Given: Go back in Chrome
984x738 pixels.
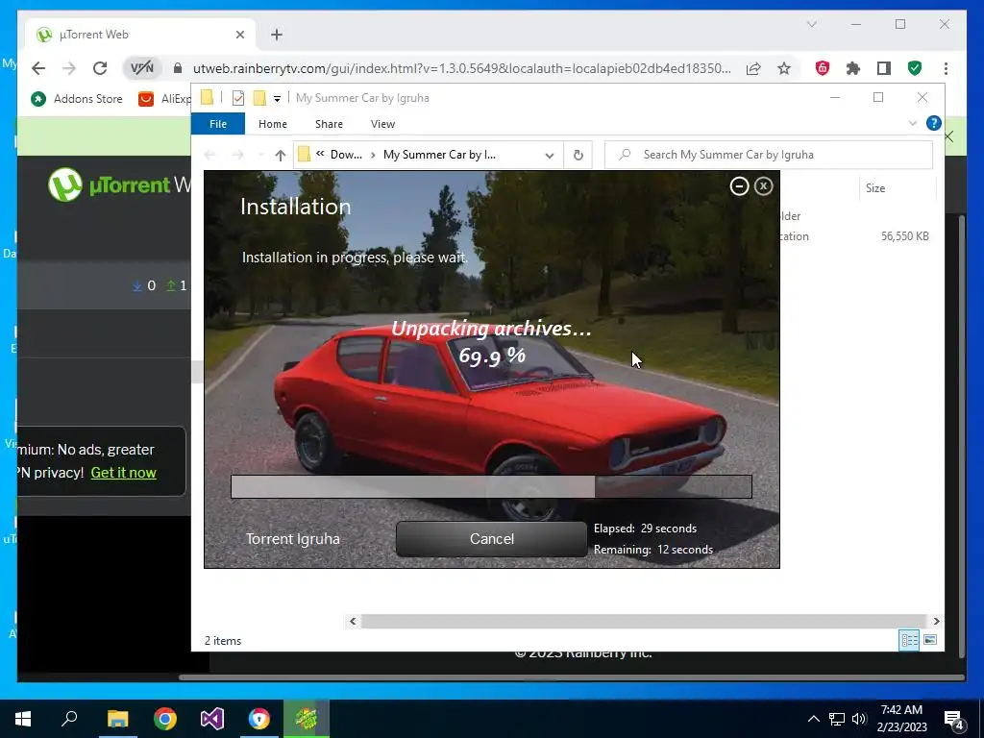Looking at the screenshot, I should click(38, 68).
